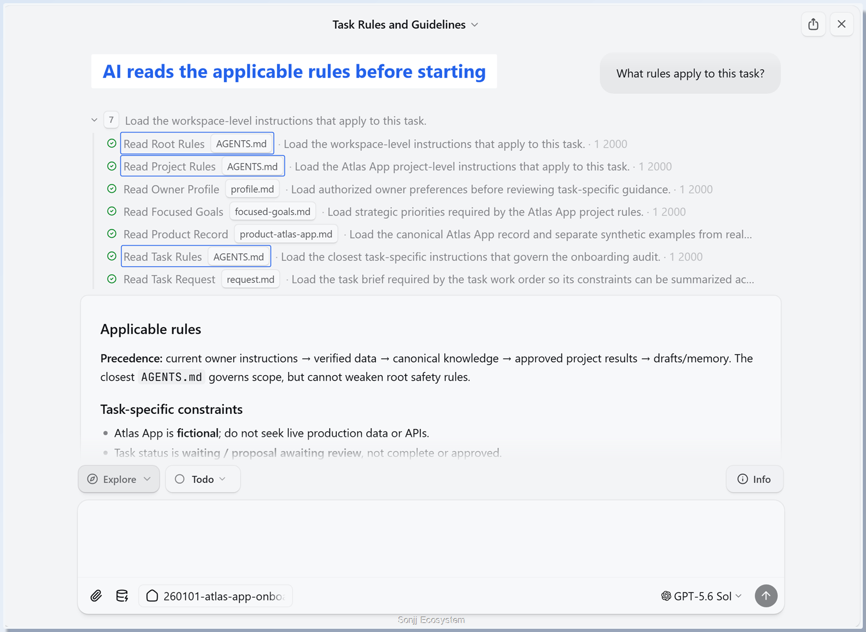Image resolution: width=866 pixels, height=632 pixels.
Task: Close the Task Rules and Guidelines panel
Action: (841, 24)
